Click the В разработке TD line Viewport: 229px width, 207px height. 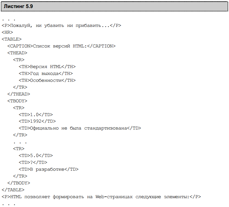49,169
